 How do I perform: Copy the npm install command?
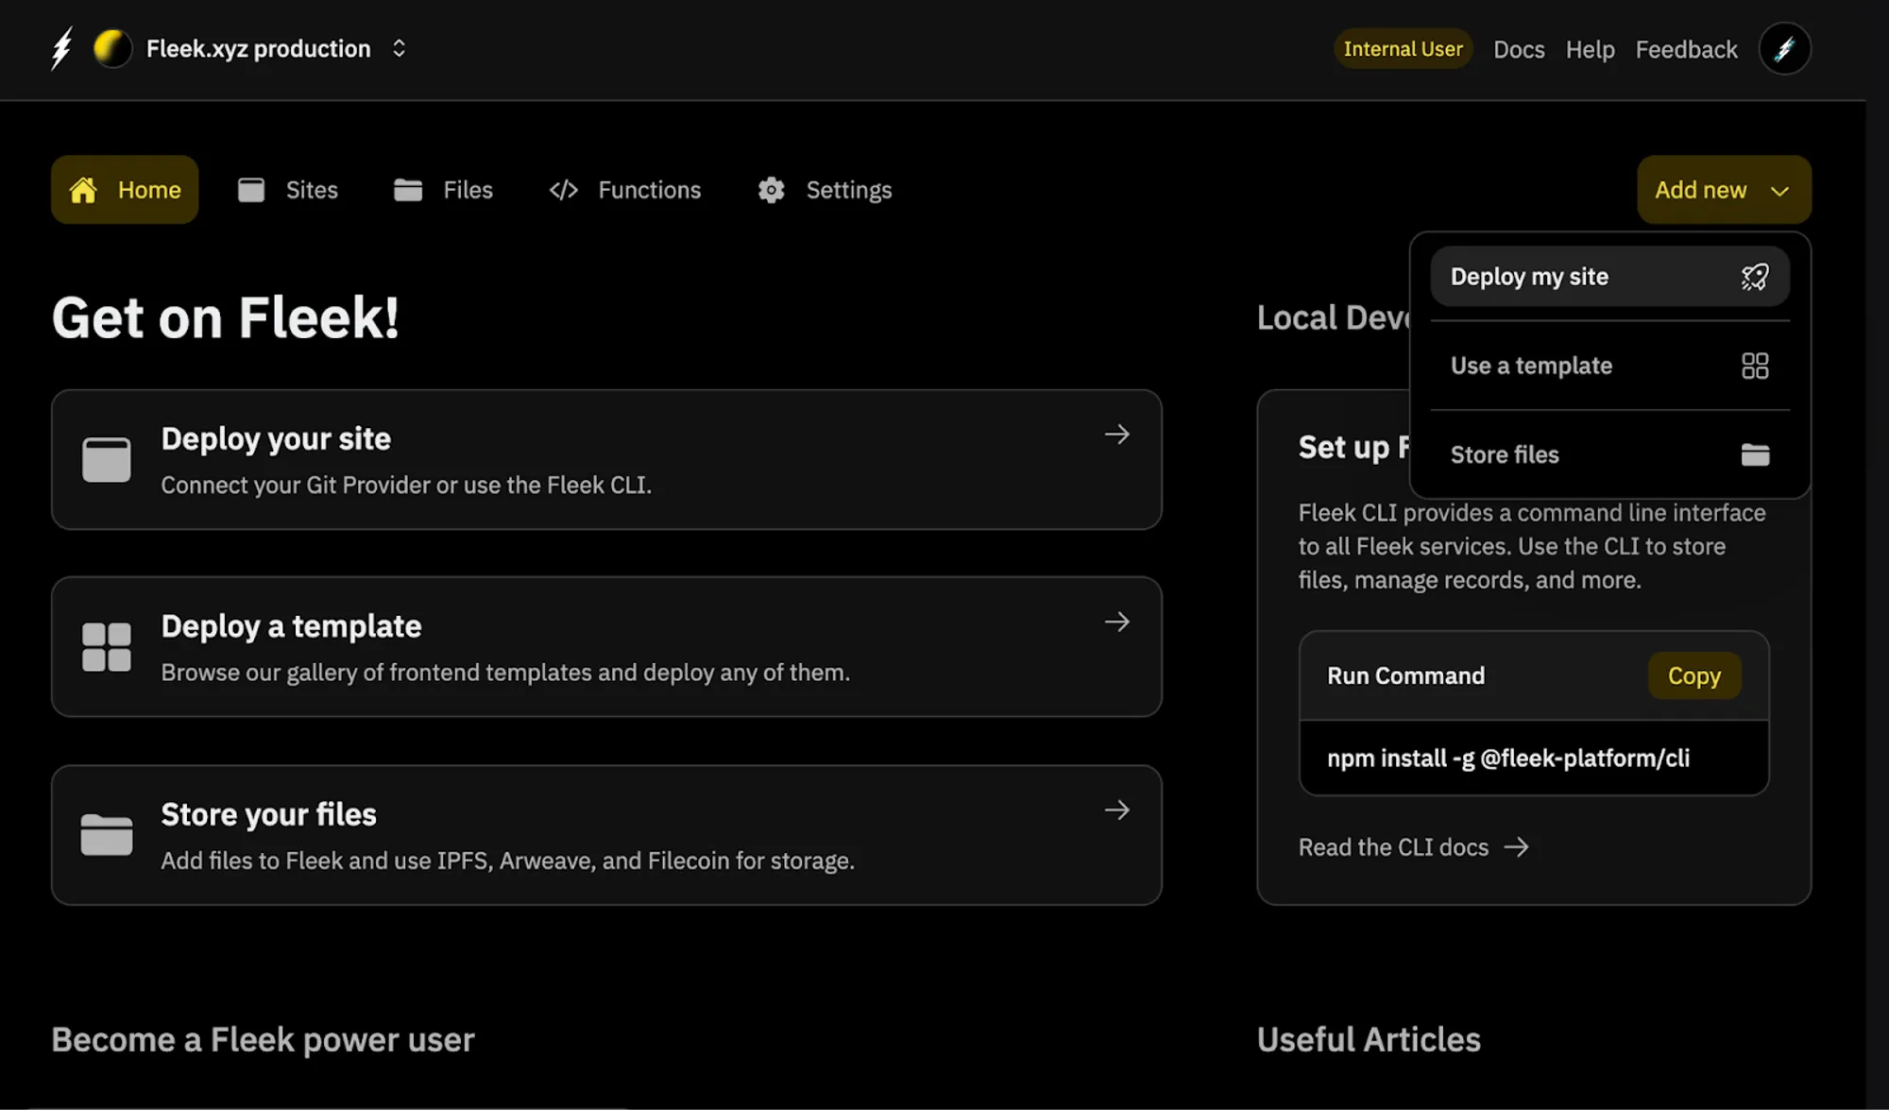tap(1693, 675)
